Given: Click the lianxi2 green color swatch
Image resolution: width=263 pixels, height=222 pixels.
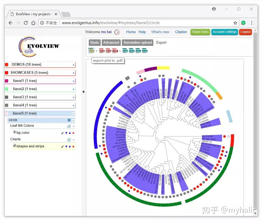Looking at the screenshot, I should 7,89.
